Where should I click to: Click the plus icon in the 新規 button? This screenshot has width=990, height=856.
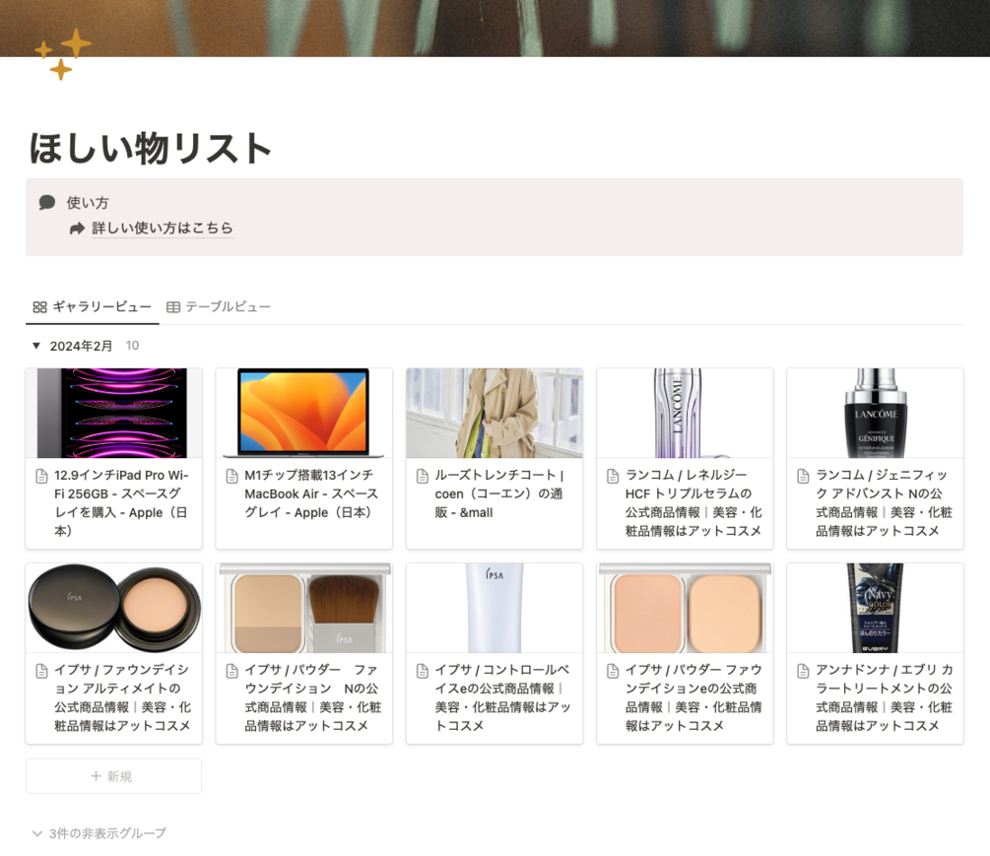(x=96, y=776)
